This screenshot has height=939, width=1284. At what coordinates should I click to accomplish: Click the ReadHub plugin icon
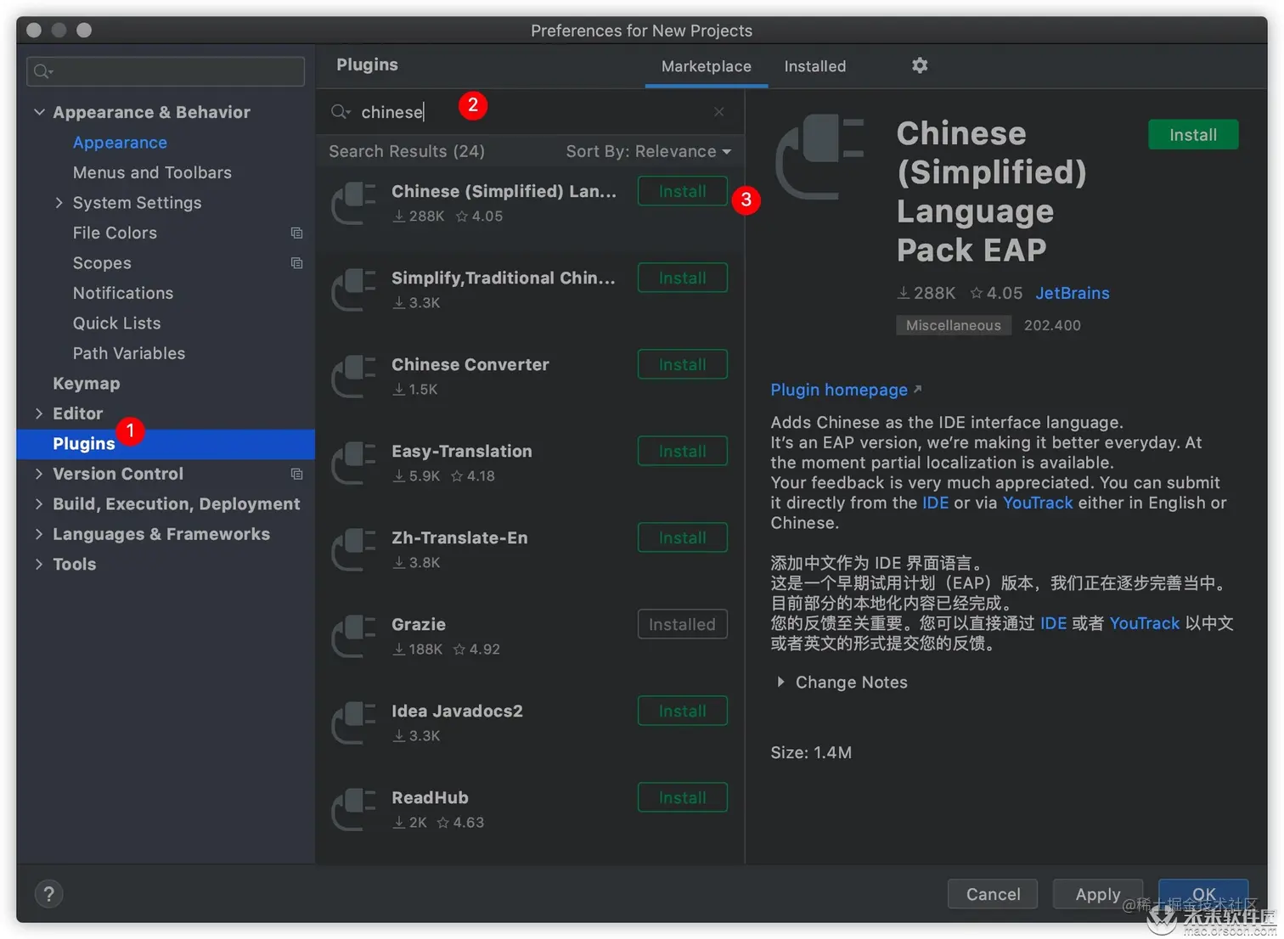(x=353, y=809)
